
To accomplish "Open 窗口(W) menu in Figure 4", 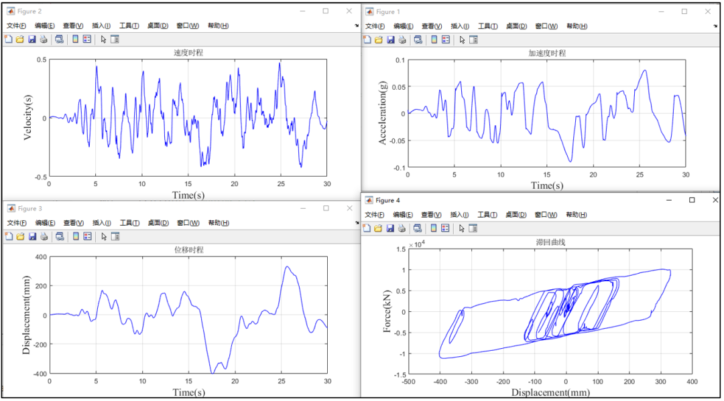I will pyautogui.click(x=546, y=214).
